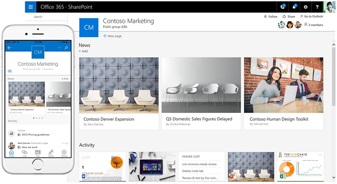This screenshot has height=184, width=337.
Task: Open Q3 Domestic Sales Figures Delayed image
Action: coord(201,85)
